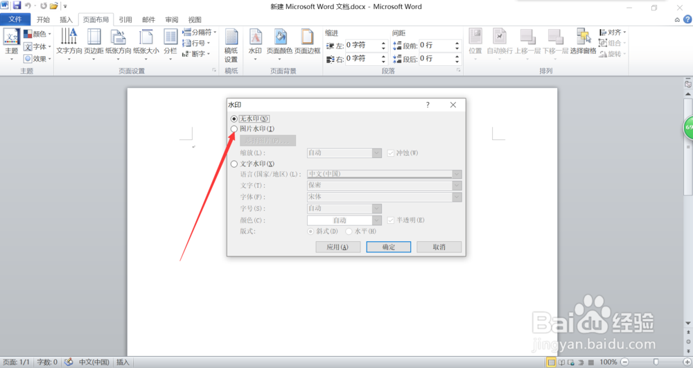Click Save icon in quick access toolbar
This screenshot has width=693, height=368.
17,6
